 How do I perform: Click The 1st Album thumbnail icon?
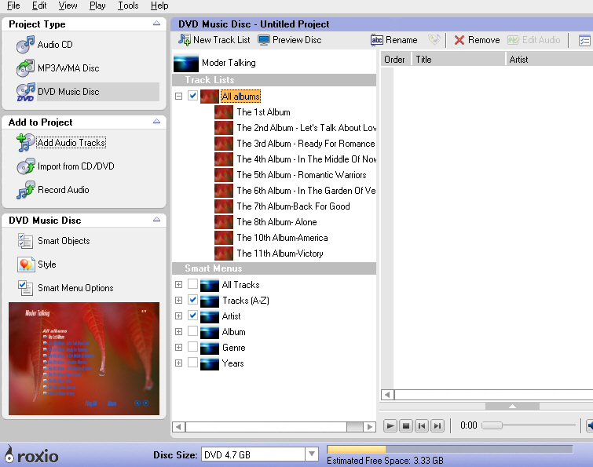224,112
